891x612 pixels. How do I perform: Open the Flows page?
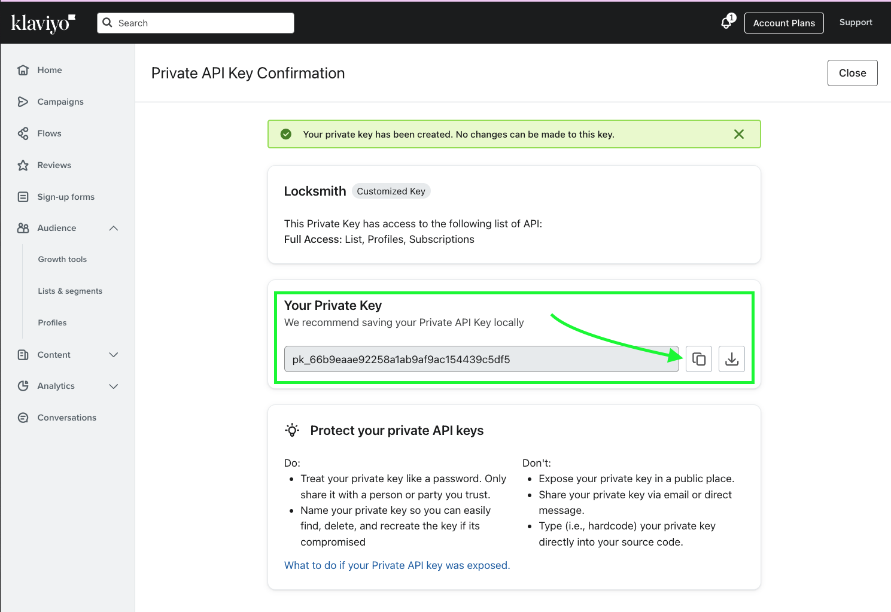(50, 133)
